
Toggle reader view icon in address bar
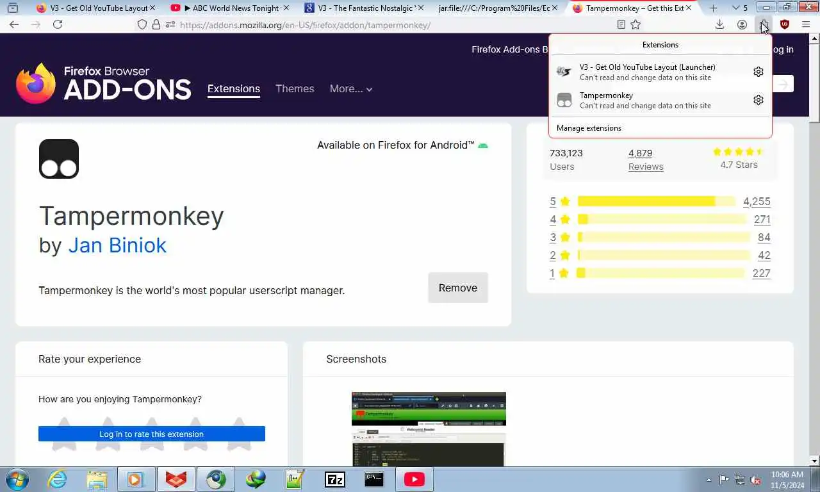coord(621,24)
